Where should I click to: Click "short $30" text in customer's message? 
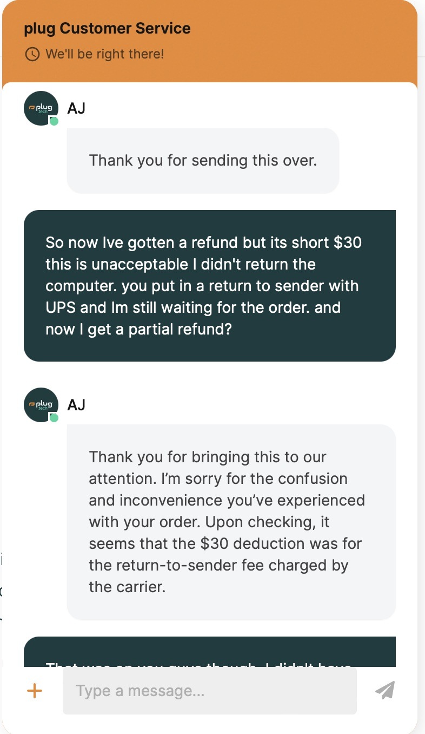tap(329, 243)
